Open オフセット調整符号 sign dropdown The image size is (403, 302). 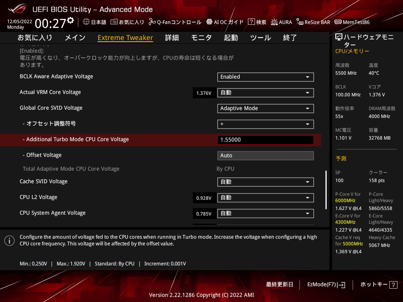tap(266, 124)
